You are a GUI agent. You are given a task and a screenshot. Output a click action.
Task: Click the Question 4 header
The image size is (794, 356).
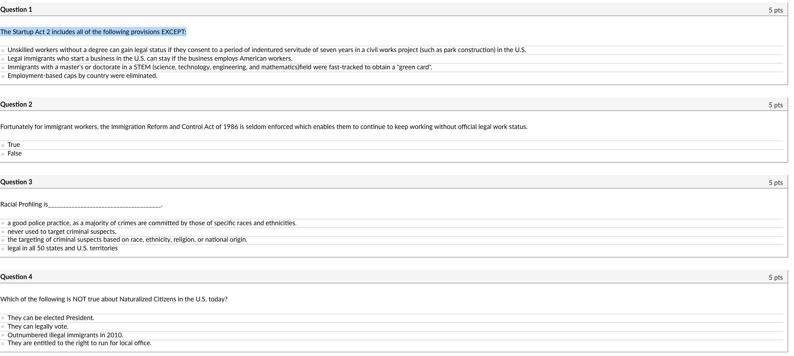(x=17, y=277)
